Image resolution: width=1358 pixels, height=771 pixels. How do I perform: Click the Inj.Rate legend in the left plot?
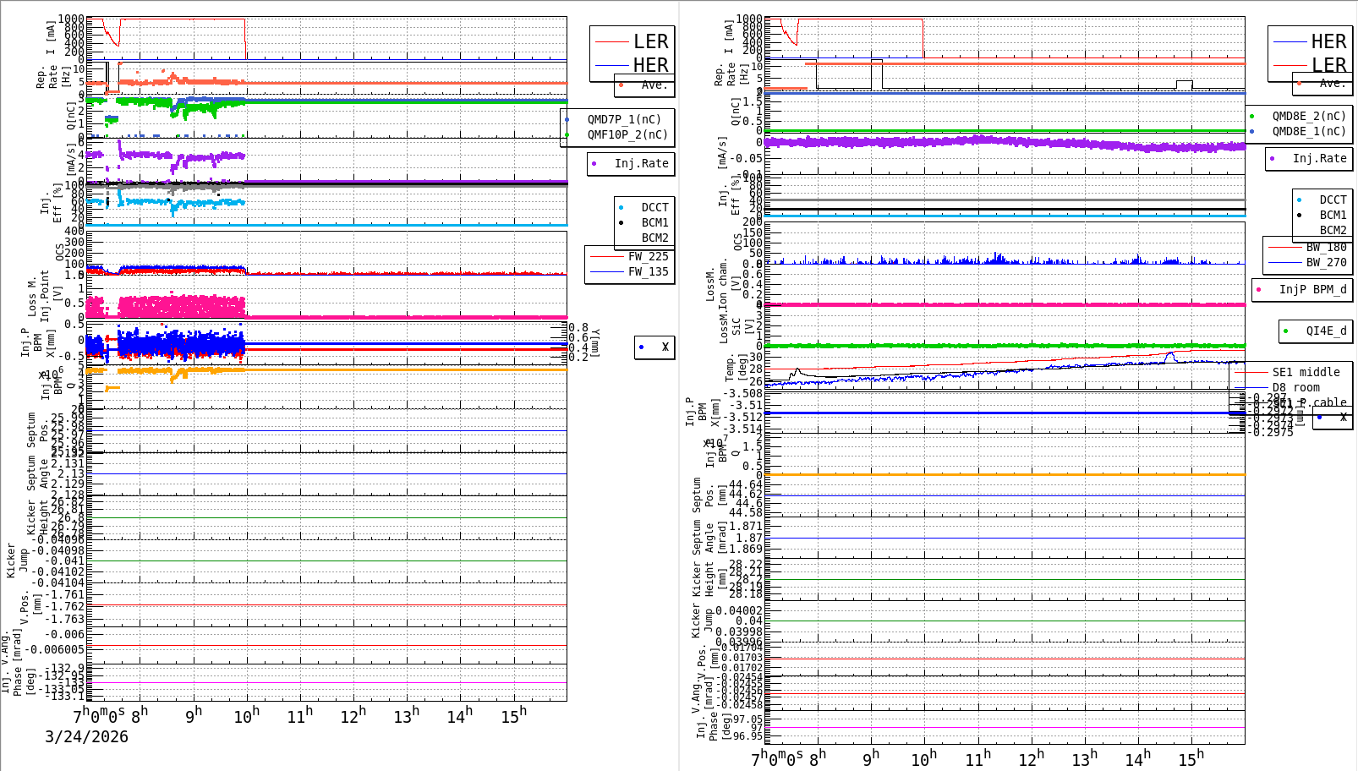tap(641, 163)
